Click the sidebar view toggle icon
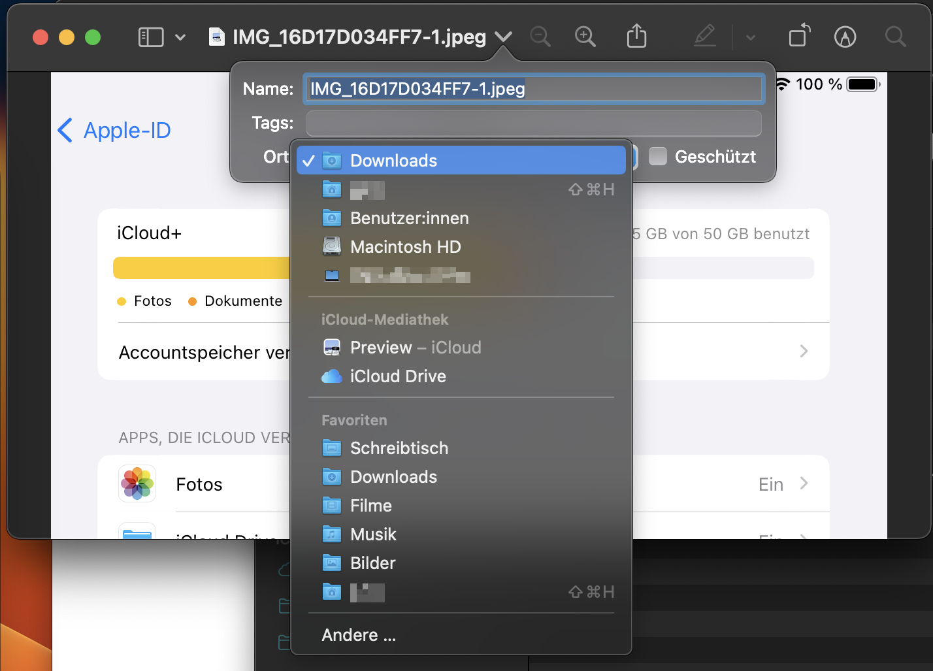 pos(151,37)
